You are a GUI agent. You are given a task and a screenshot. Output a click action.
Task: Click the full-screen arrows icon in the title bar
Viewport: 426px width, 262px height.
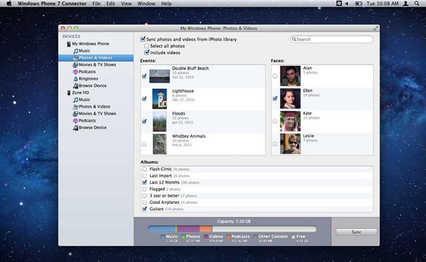pos(376,28)
